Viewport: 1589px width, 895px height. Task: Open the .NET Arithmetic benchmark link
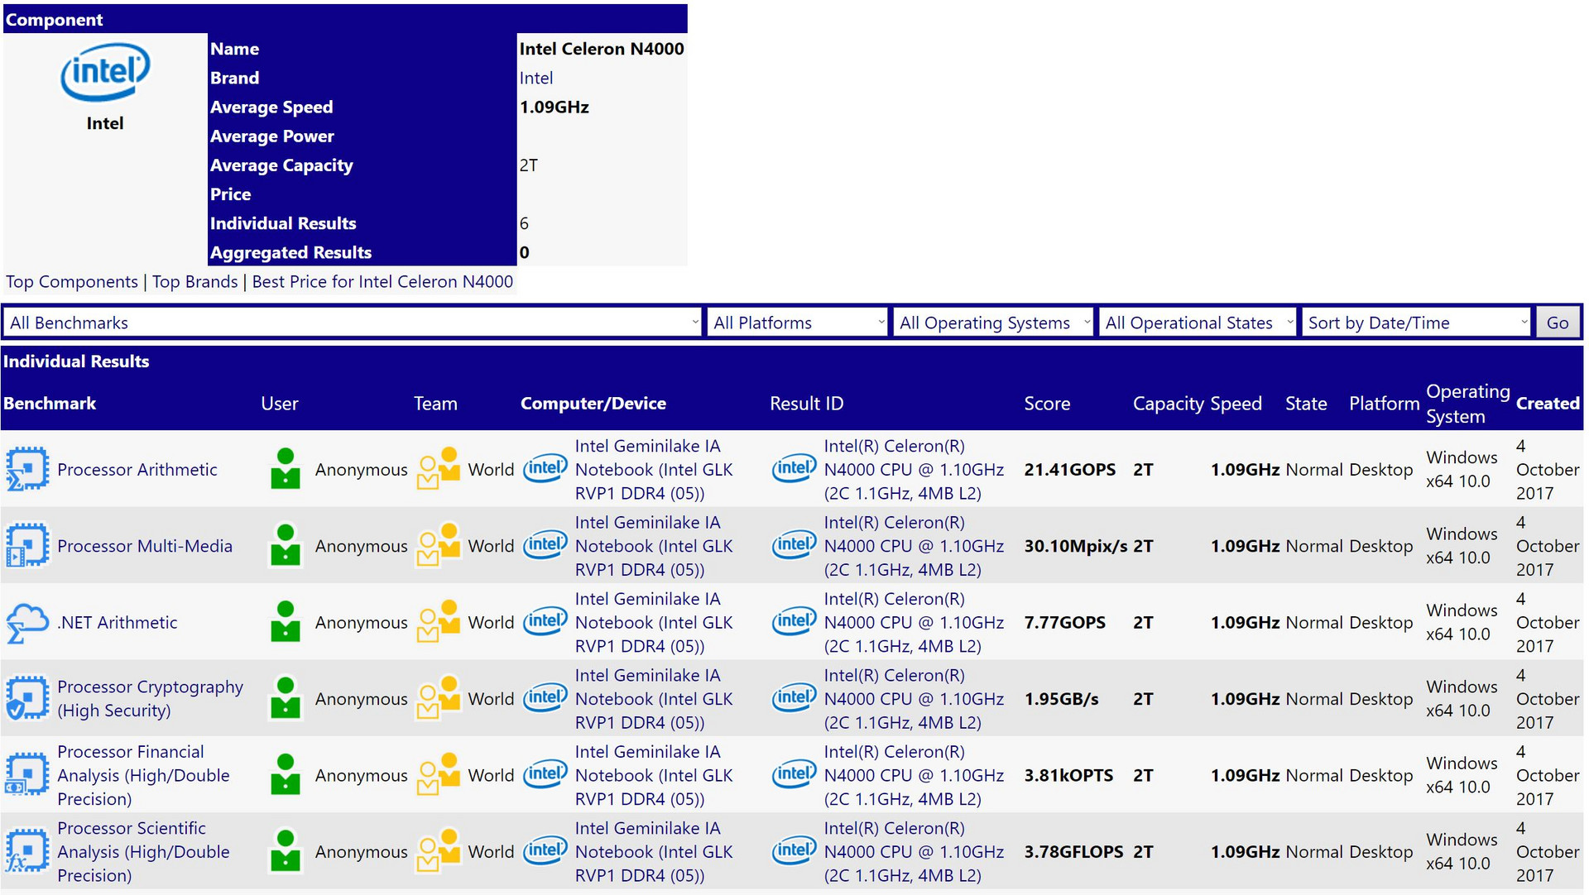(x=118, y=622)
